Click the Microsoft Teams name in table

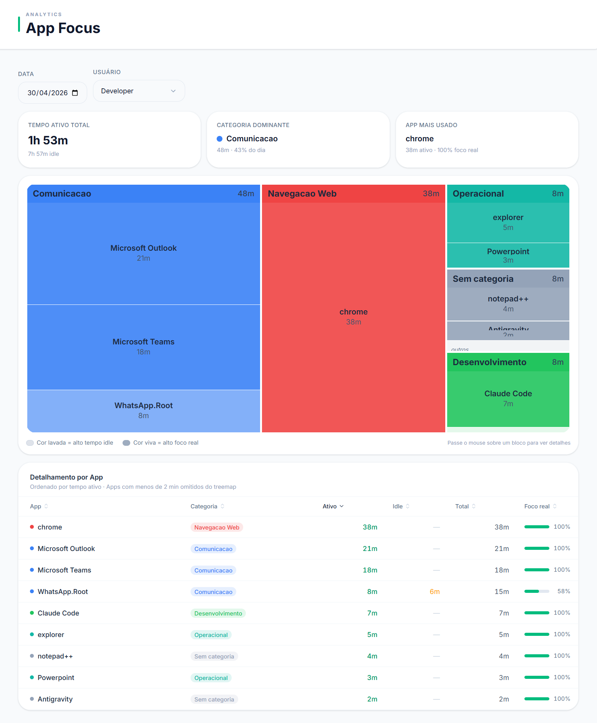(64, 570)
